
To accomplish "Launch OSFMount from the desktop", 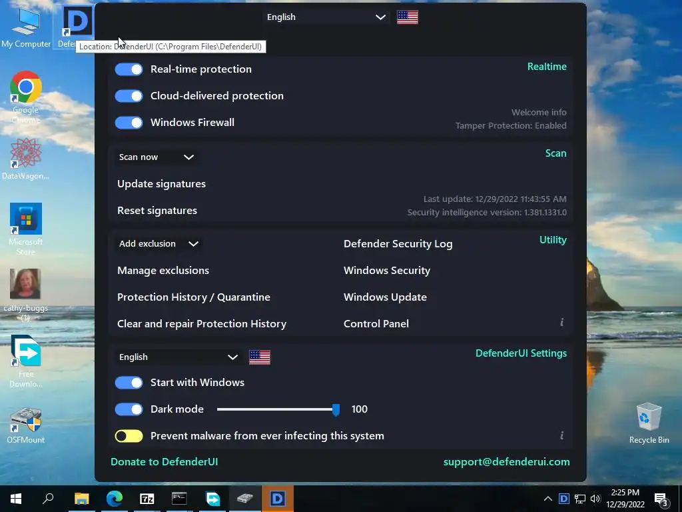I will [x=26, y=425].
